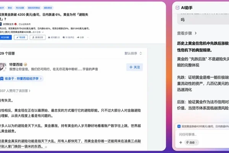Click the red verified badge beside 大河财立方
Image resolution: width=229 pixels, height=153 pixels.
click(16, 24)
